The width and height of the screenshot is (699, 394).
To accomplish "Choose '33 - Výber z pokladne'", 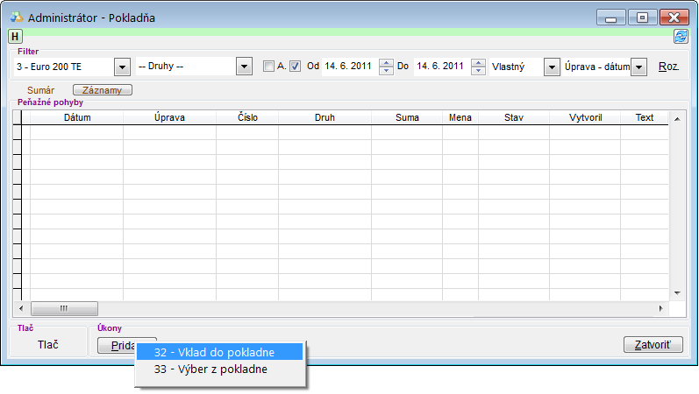I will point(210,369).
